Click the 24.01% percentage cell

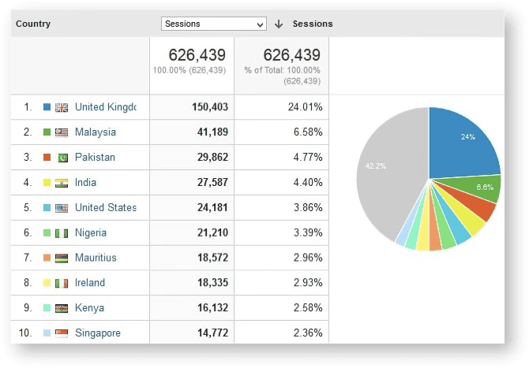[305, 107]
